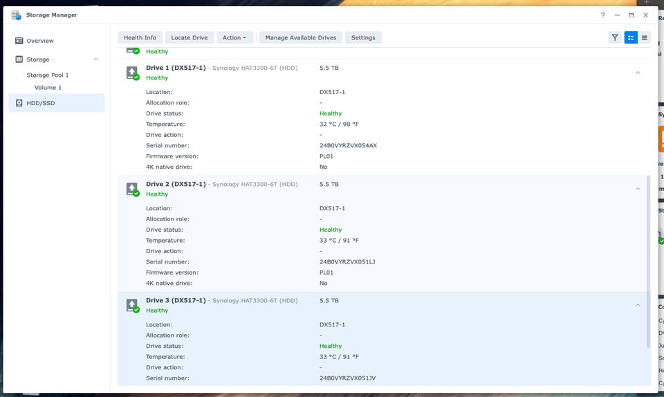
Task: Collapse the Drive 1 details chevron
Action: point(638,73)
